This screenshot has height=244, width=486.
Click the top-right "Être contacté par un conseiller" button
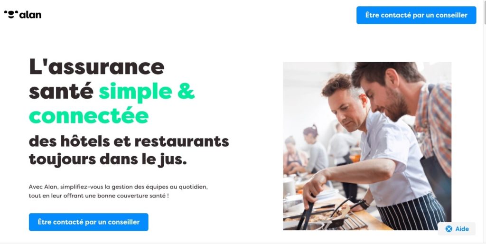(416, 15)
